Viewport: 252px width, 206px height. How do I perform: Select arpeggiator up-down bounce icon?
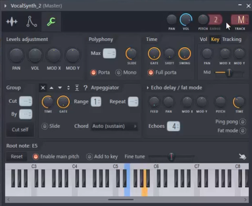tap(68, 88)
